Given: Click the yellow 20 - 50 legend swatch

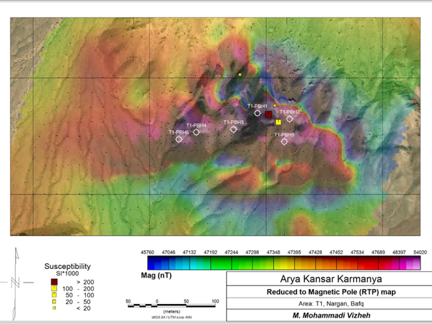Looking at the screenshot, I should 54,302.
